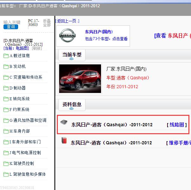This screenshot has height=190, width=191.
Task: Click the 线路图 row title 东风日产-逍客
Action: point(112,125)
